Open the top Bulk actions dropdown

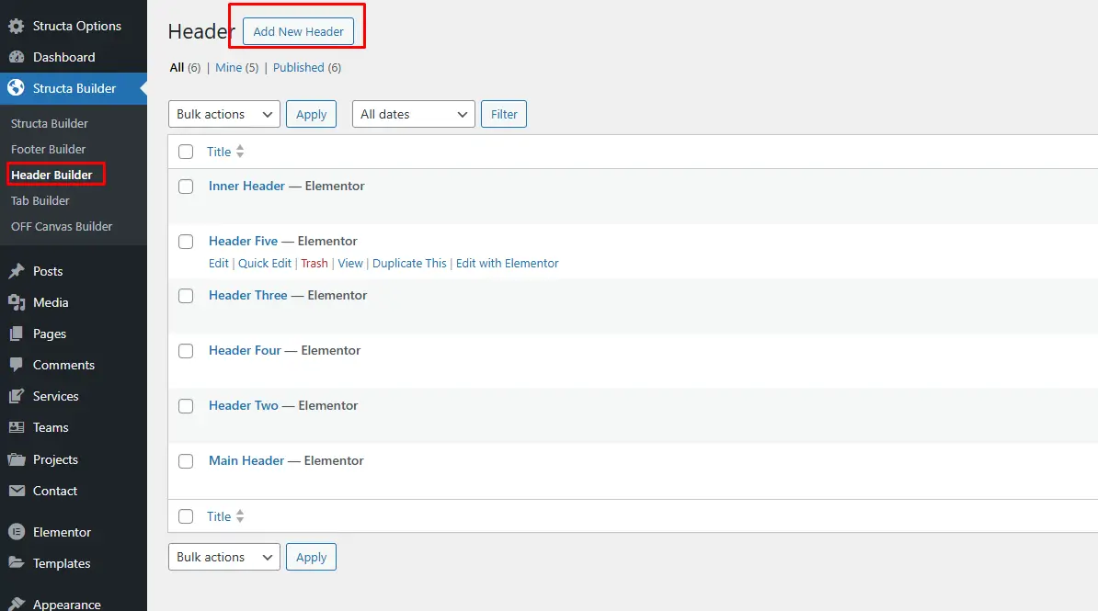(x=224, y=114)
